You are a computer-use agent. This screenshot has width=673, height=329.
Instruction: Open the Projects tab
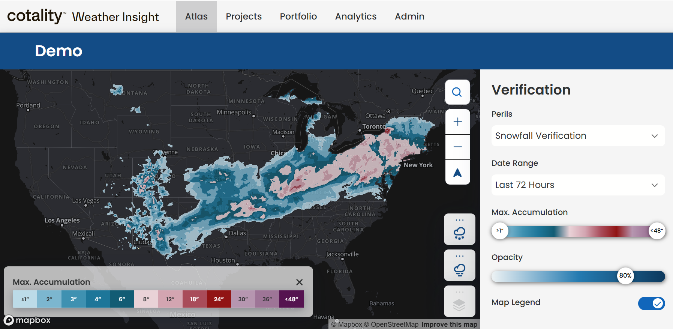[x=244, y=17]
